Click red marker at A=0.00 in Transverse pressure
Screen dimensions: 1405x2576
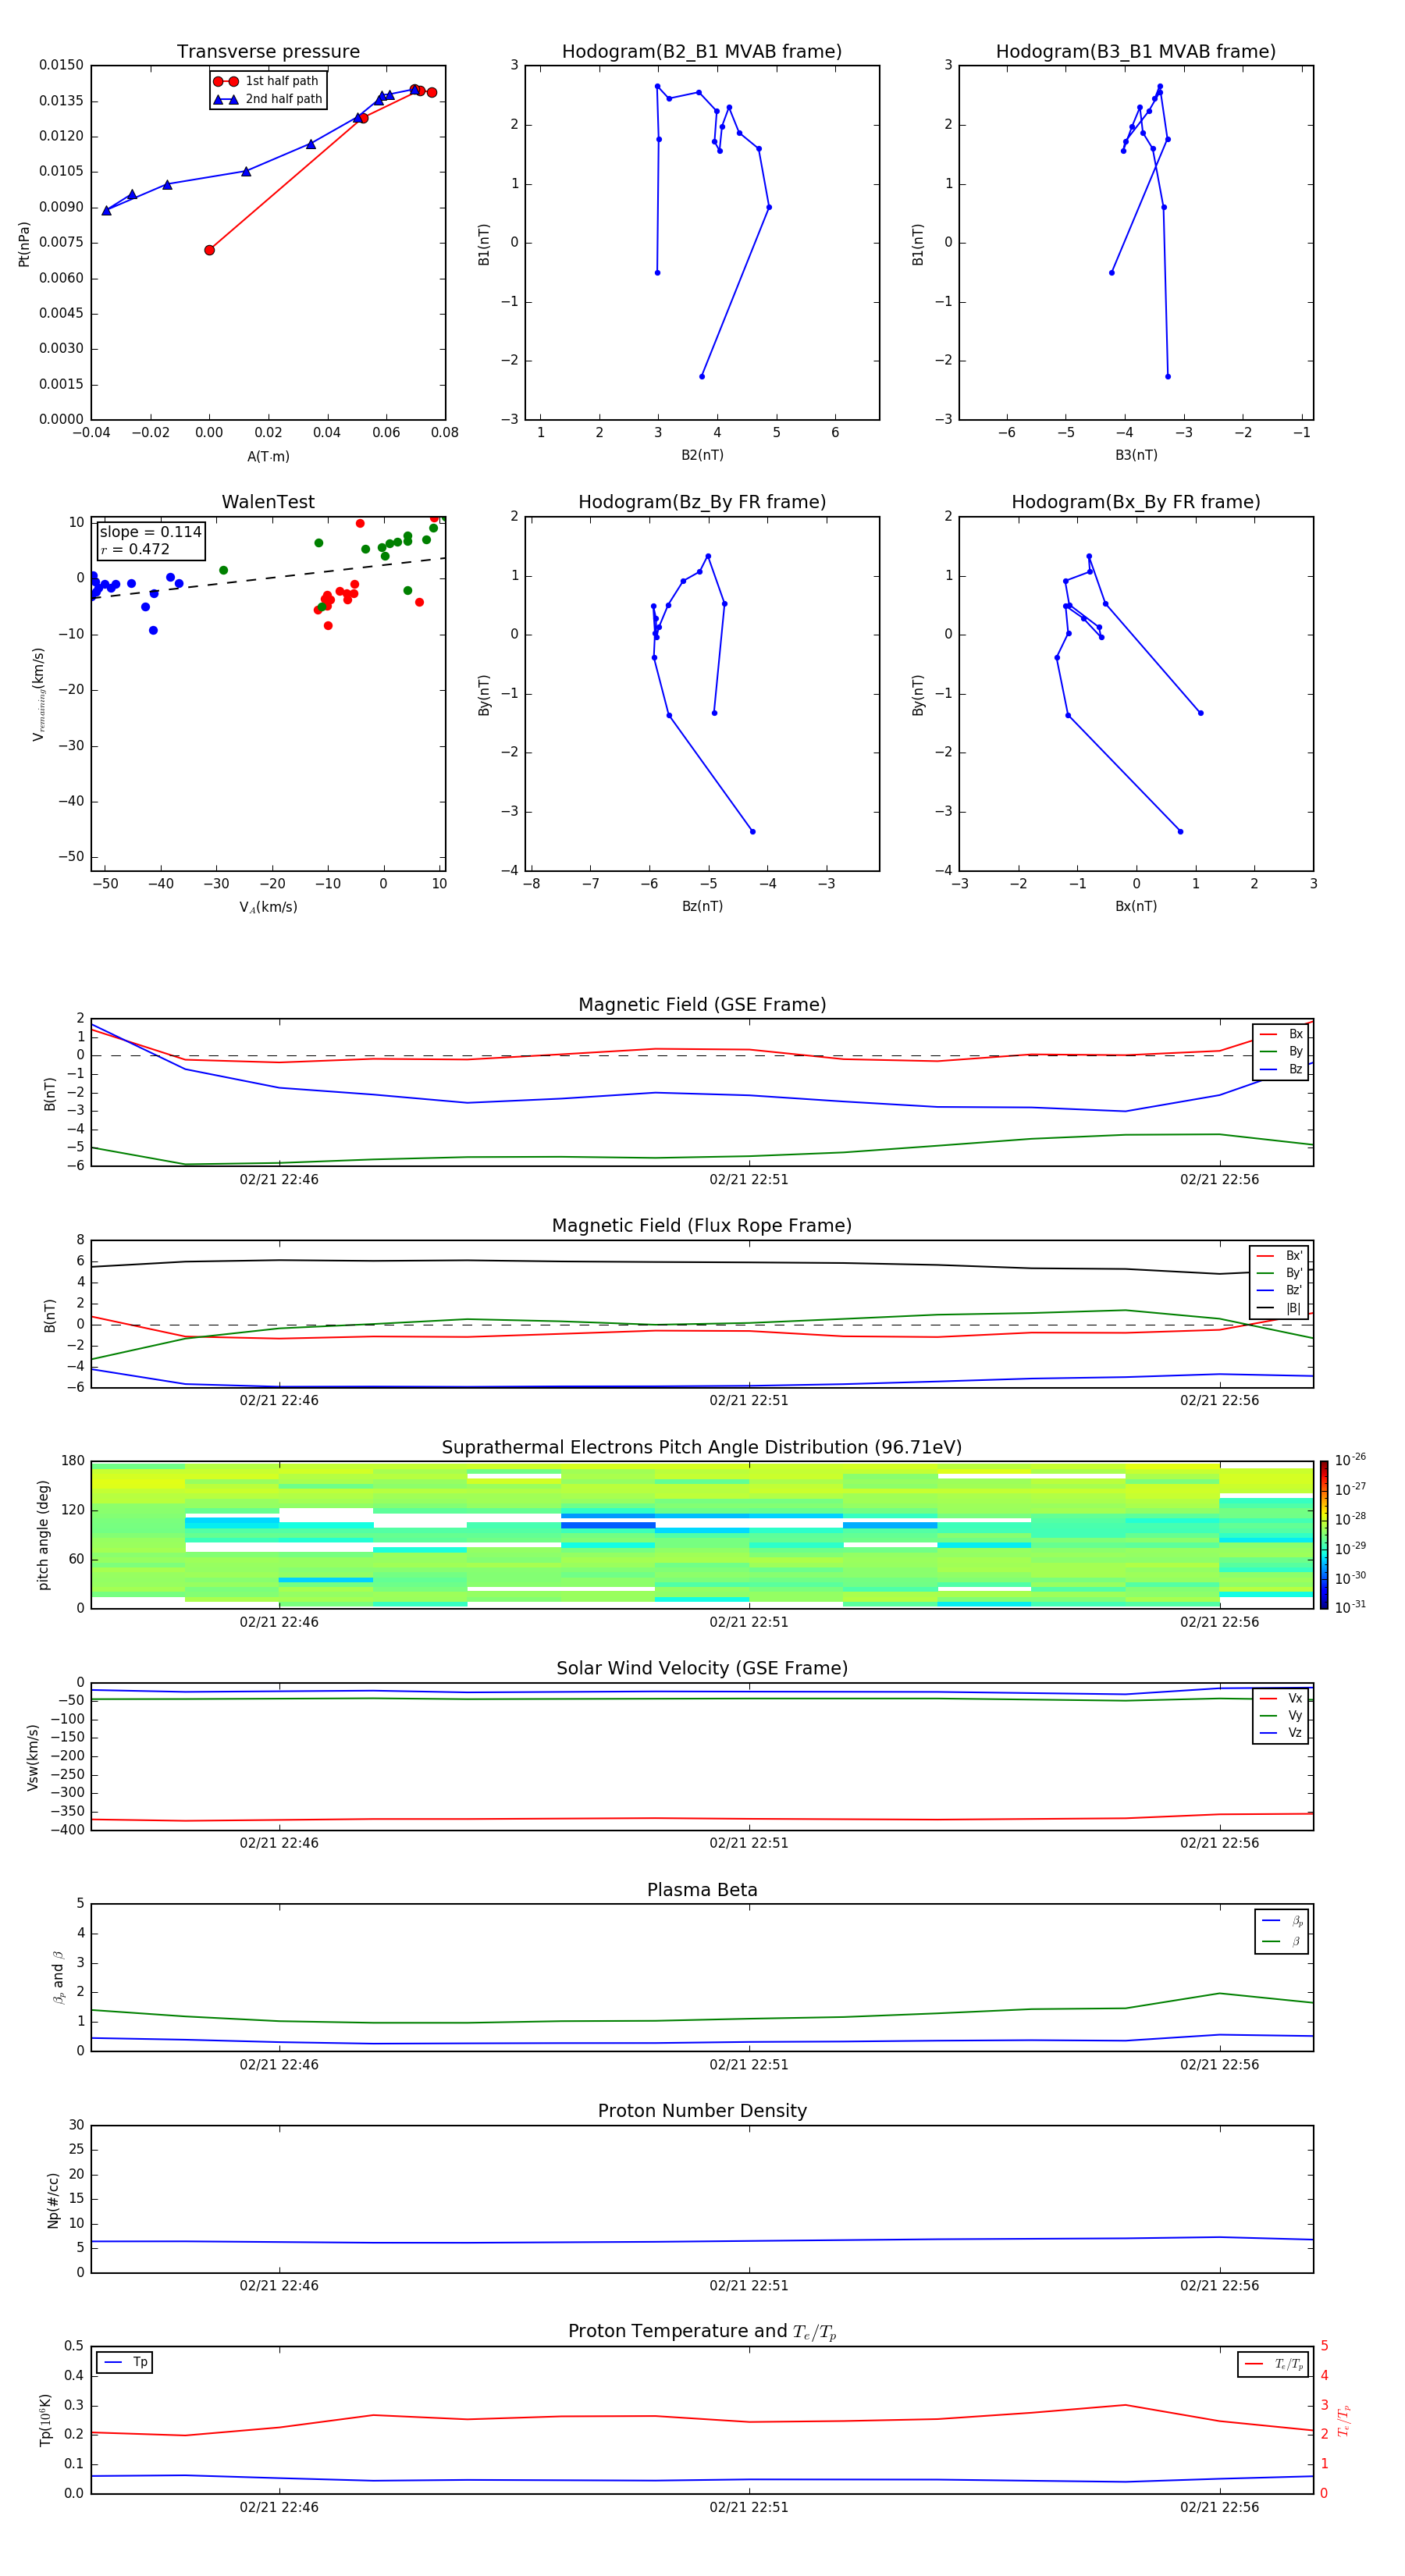pos(209,250)
